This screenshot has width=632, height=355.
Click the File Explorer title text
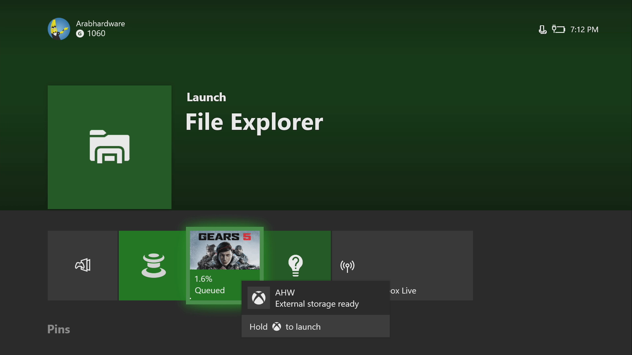point(254,122)
